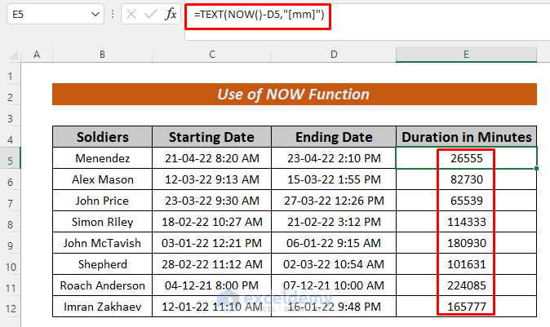Select the cell containing 'Imran Zakhaev'
The image size is (550, 327).
(103, 307)
